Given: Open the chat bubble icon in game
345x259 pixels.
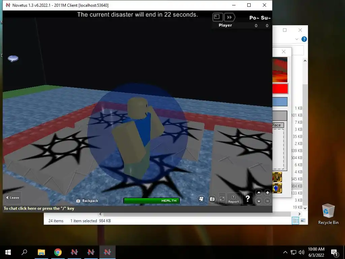Looking at the screenshot, I should pyautogui.click(x=13, y=59).
